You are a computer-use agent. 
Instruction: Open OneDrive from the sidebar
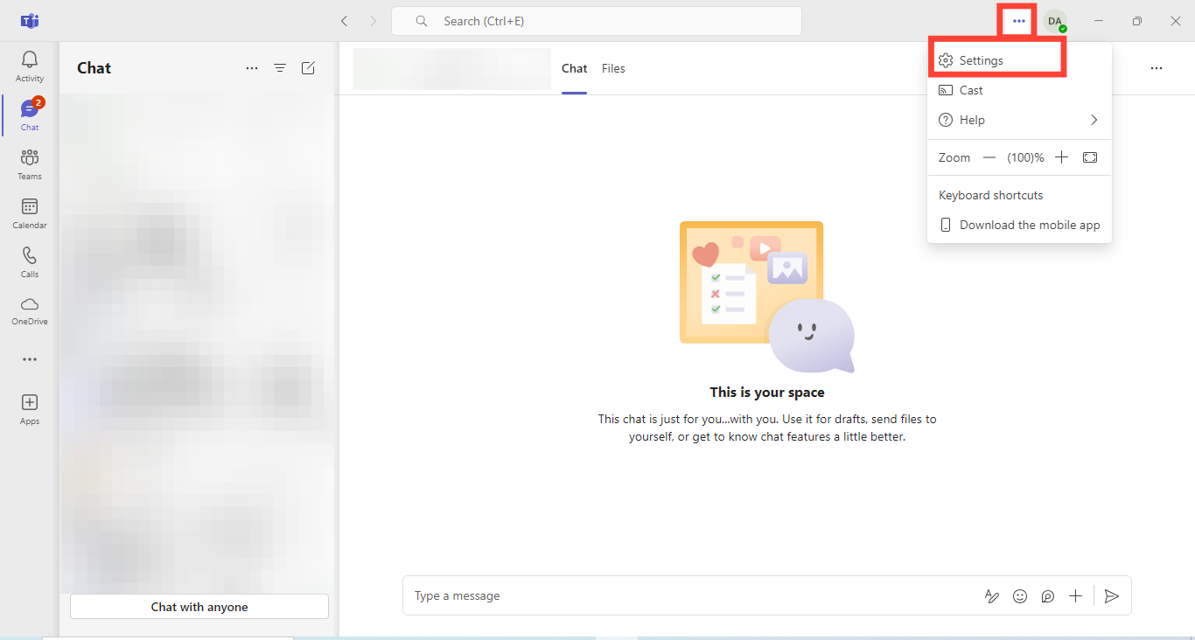point(30,310)
